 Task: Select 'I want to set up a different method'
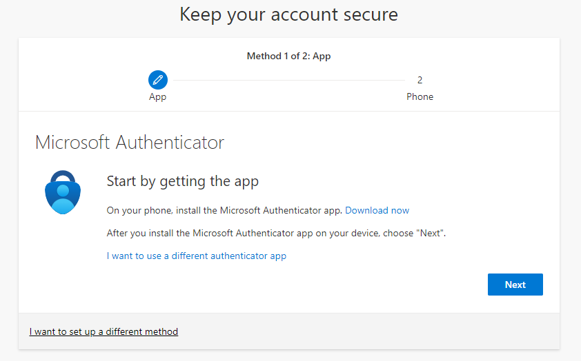coord(104,331)
